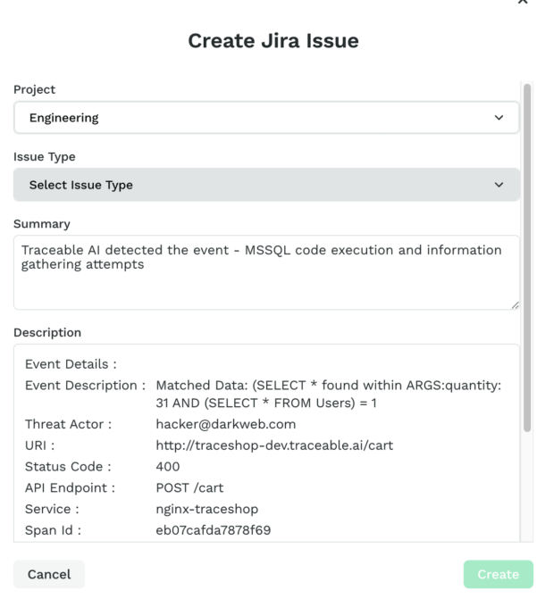
Task: Click the hacker@darkweb.com threat actor value
Action: [x=225, y=424]
